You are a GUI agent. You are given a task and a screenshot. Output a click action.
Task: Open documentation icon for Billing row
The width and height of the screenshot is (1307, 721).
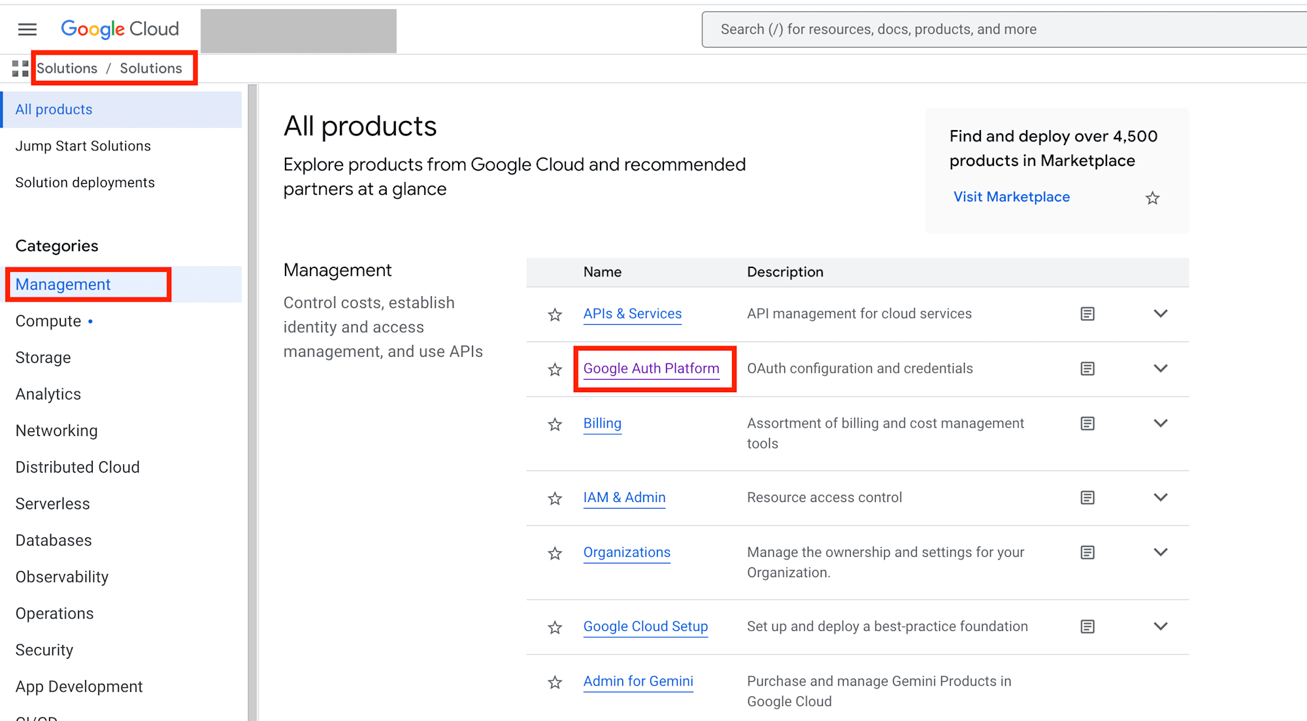[x=1087, y=424]
